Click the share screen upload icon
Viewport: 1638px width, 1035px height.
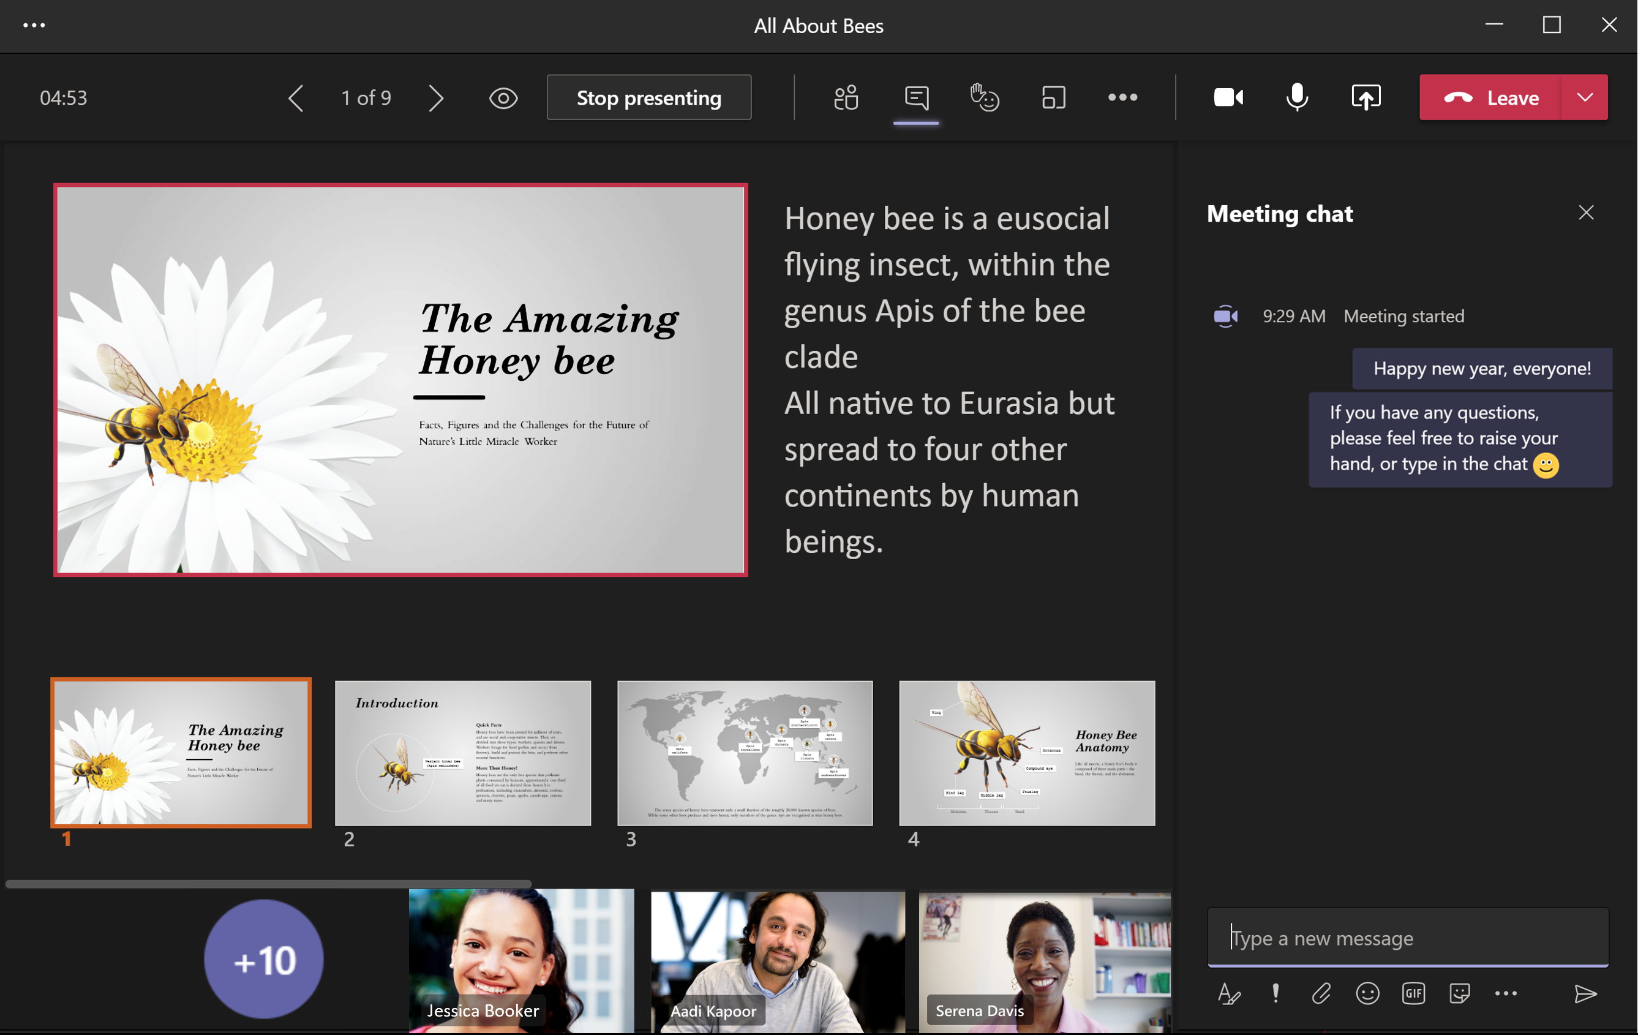pos(1366,98)
